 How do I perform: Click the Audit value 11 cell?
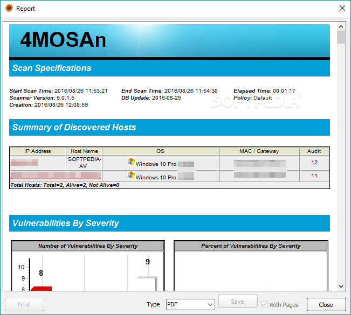(x=314, y=176)
